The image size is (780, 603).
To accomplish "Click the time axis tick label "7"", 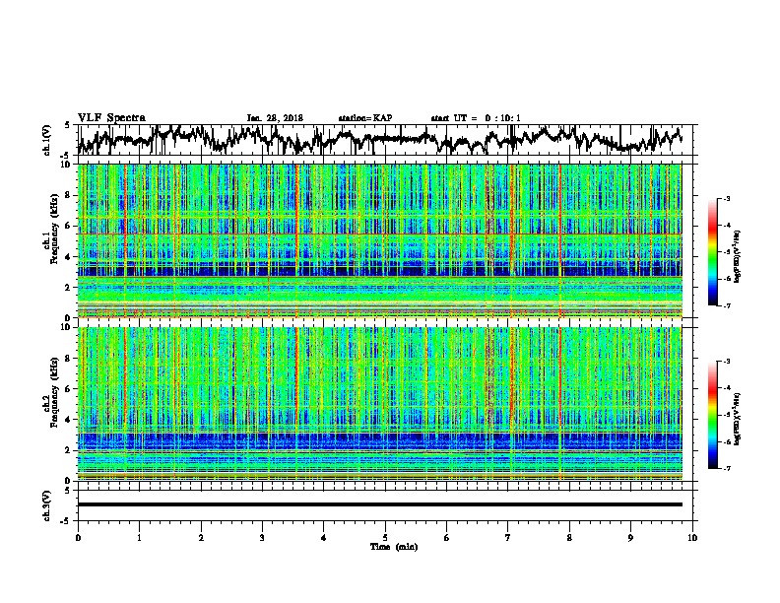I will [x=508, y=538].
